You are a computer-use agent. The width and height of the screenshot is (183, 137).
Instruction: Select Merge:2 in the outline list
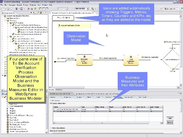coord(12,111)
